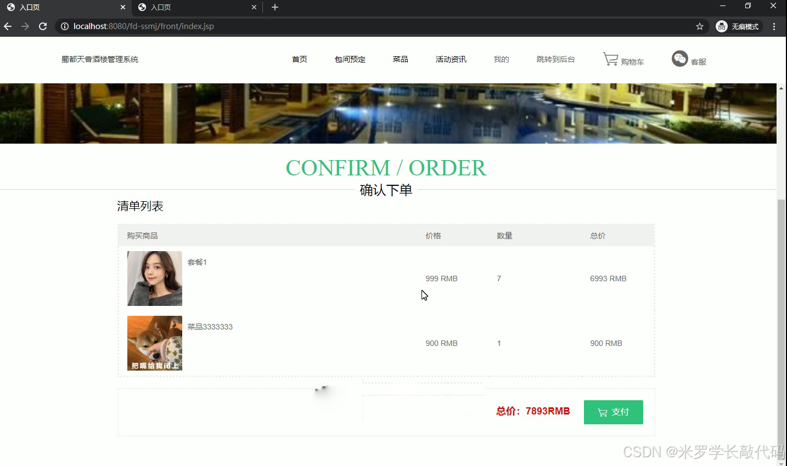
Task: Click the hotel pool banner image
Action: pyautogui.click(x=388, y=113)
